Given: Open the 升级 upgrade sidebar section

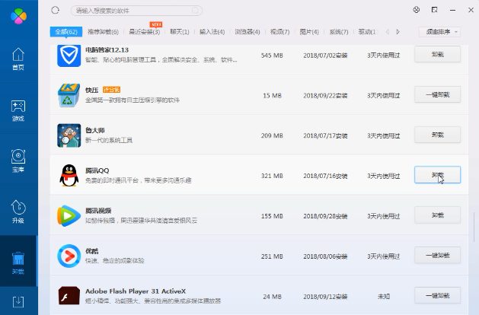Looking at the screenshot, I should [18, 212].
